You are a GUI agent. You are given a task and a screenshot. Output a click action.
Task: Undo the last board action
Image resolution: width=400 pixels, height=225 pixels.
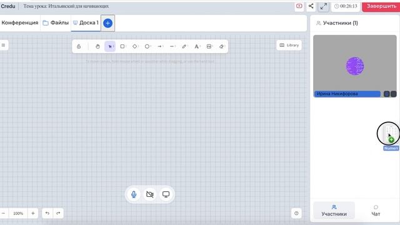tap(47, 213)
